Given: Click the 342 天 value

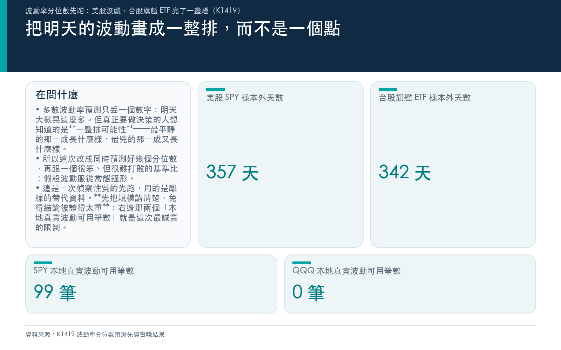Looking at the screenshot, I should click(x=405, y=172).
